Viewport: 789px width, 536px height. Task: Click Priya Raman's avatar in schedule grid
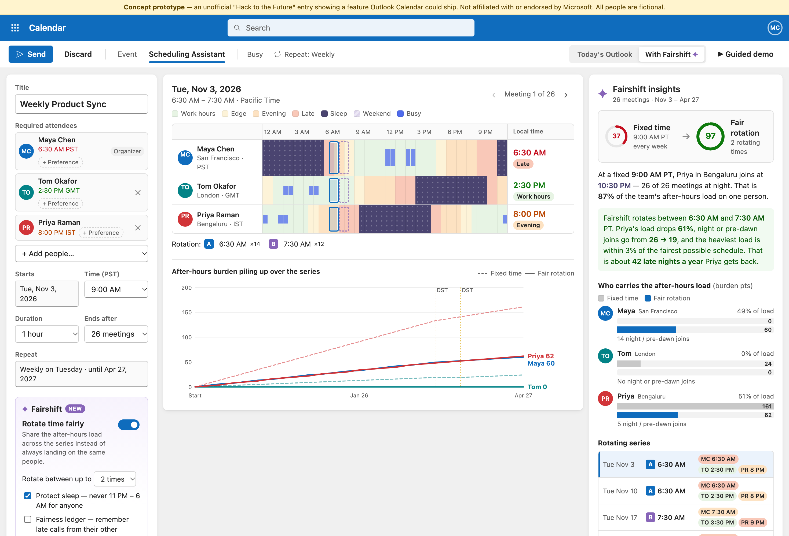click(185, 219)
